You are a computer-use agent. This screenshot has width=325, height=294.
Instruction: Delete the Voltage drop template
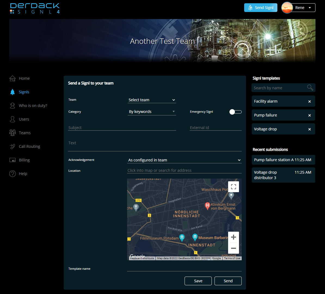309,129
